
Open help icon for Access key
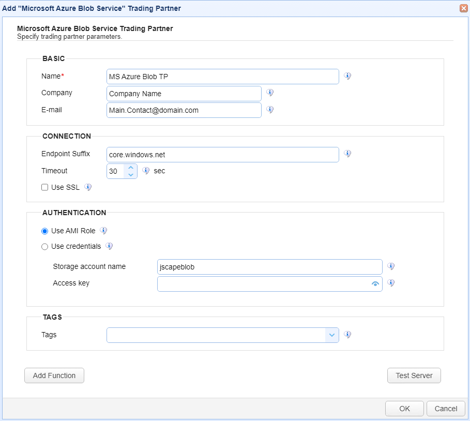click(x=391, y=283)
